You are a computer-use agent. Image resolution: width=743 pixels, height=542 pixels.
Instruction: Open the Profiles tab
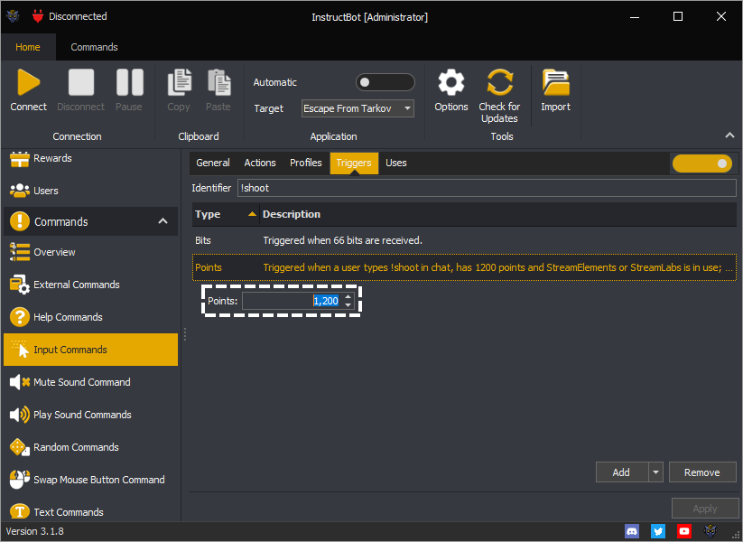pyautogui.click(x=306, y=164)
